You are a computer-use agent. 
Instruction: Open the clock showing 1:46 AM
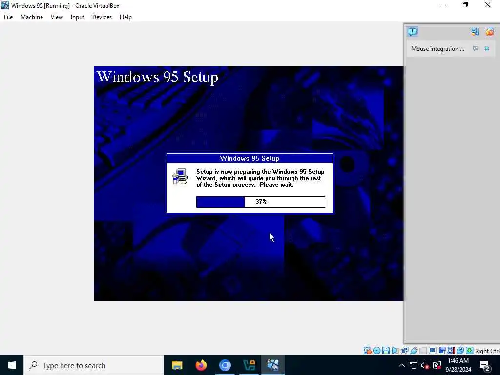coord(458,365)
